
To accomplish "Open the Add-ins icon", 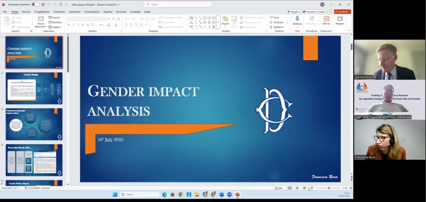I will [326, 19].
